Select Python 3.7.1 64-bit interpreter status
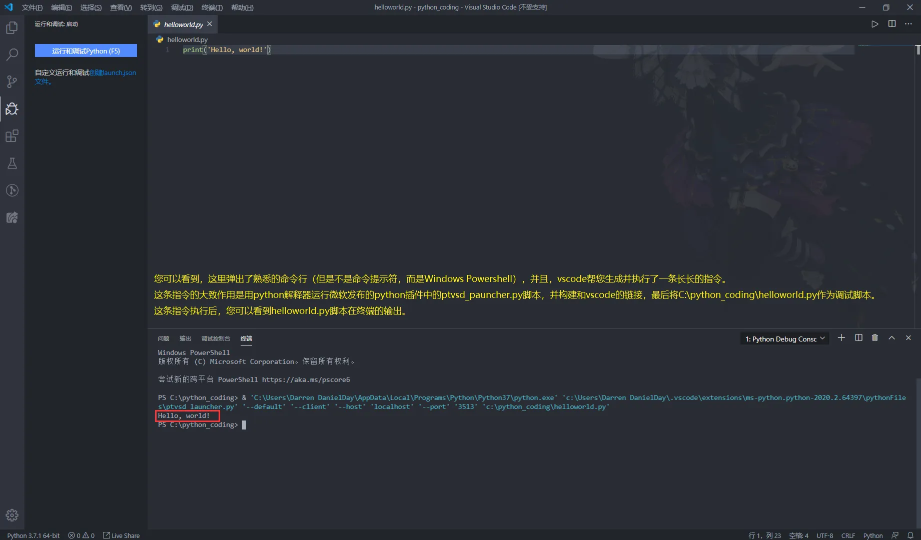Image resolution: width=921 pixels, height=540 pixels. (33, 535)
